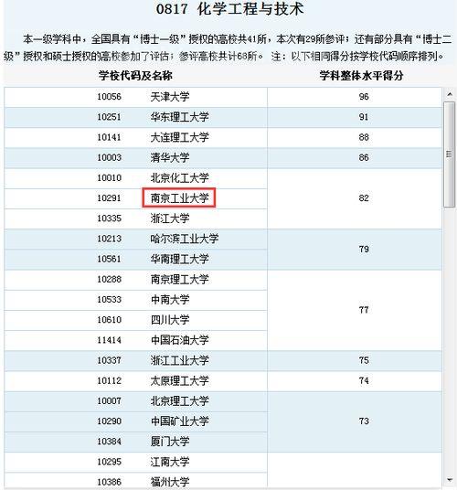Viewport: 457px width, 490px height.
Task: Click the scrollbar up arrow
Action: click(x=450, y=94)
